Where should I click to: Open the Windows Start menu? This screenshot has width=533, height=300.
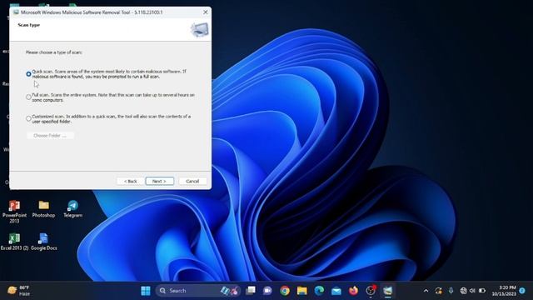pos(146,291)
